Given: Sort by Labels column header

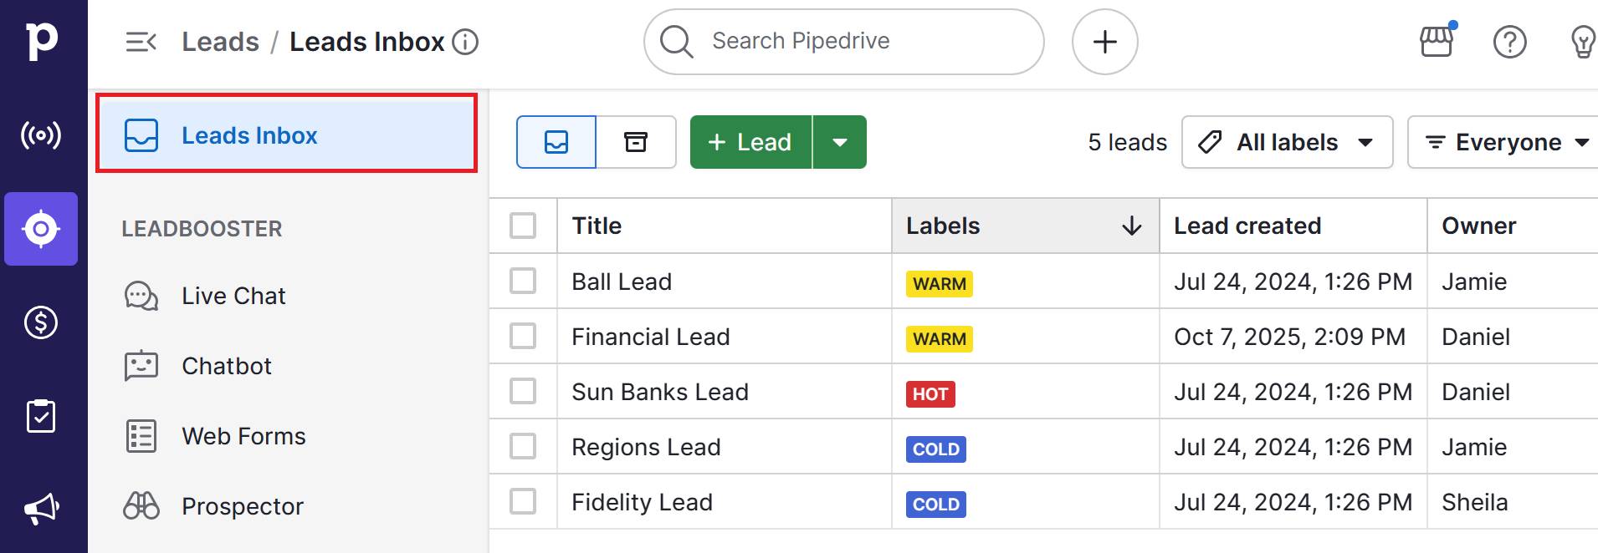Looking at the screenshot, I should (1025, 226).
